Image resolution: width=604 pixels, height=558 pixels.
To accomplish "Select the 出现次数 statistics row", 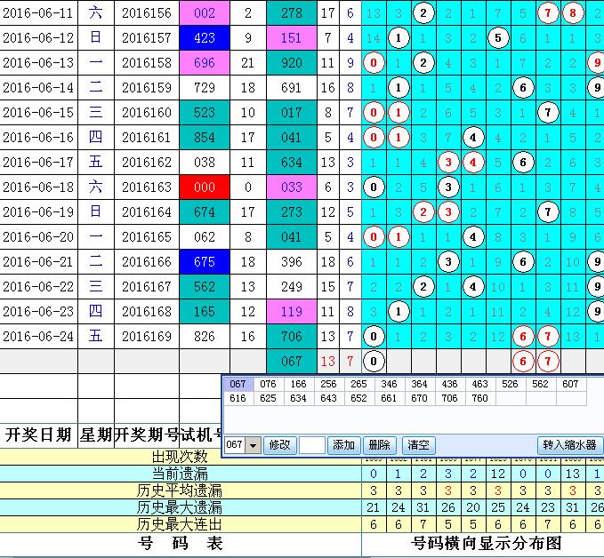I will click(181, 457).
